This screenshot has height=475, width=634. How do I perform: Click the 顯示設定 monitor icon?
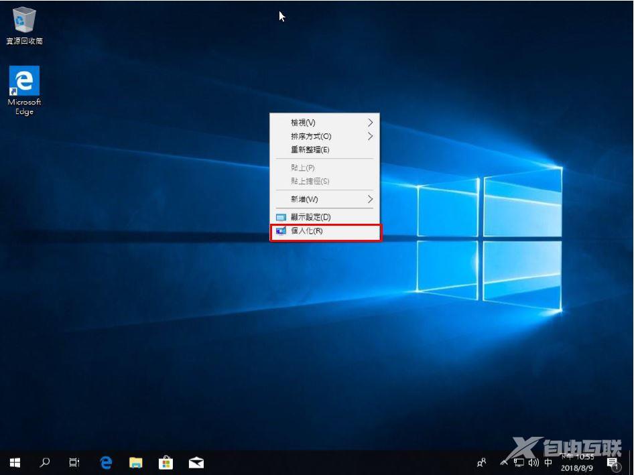point(281,218)
